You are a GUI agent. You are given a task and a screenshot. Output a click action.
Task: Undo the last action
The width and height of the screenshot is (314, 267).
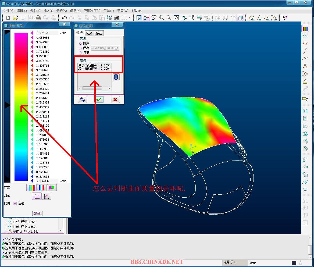pyautogui.click(x=64, y=18)
